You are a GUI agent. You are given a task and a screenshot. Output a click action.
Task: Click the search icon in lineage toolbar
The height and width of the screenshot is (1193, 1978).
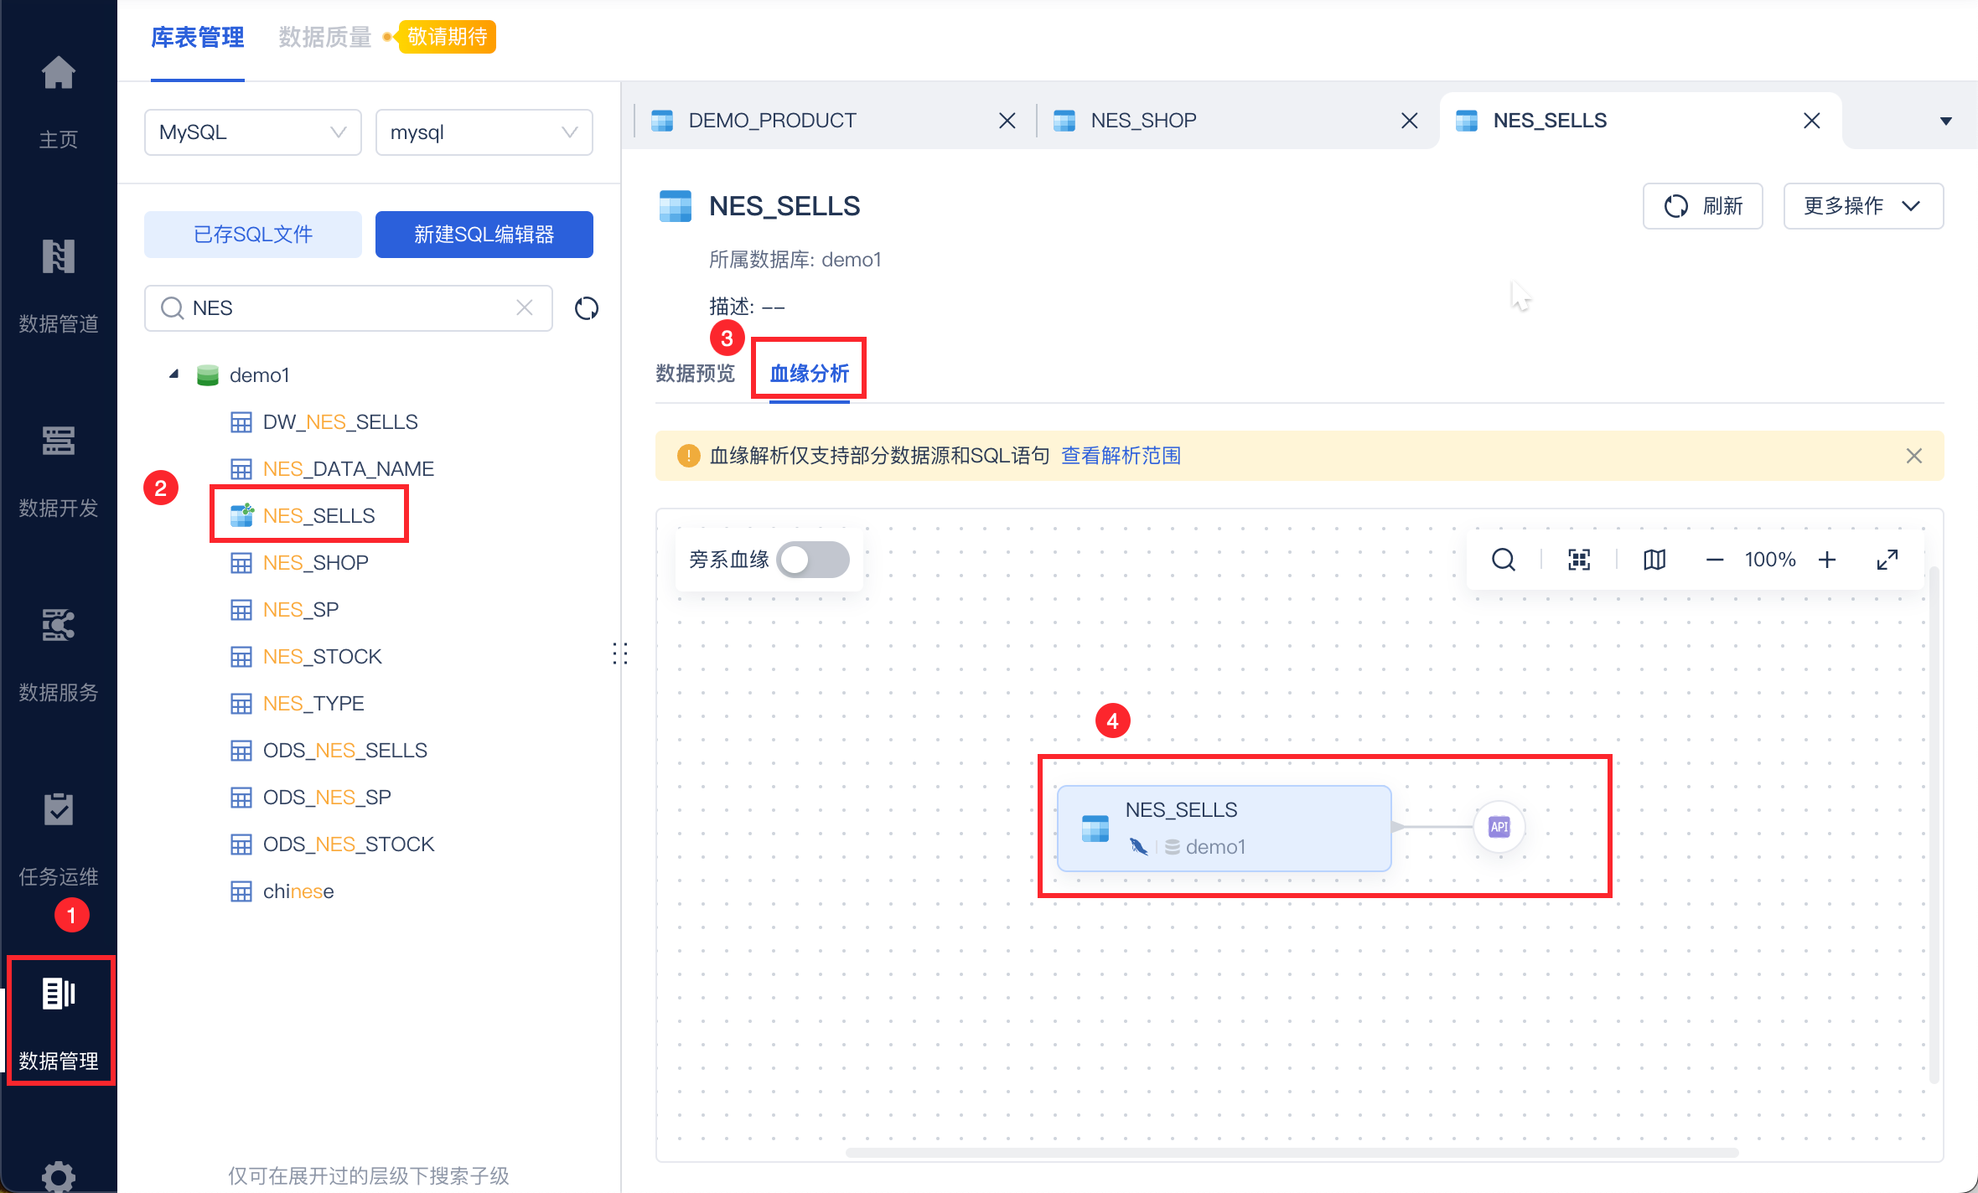pos(1503,560)
